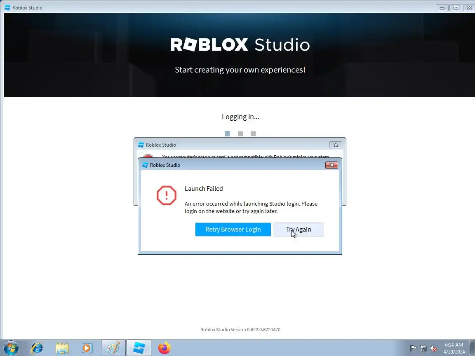Screen dimensions: 475x356
Task: Click 'Start creating your own experiences!' text
Action: (240, 70)
